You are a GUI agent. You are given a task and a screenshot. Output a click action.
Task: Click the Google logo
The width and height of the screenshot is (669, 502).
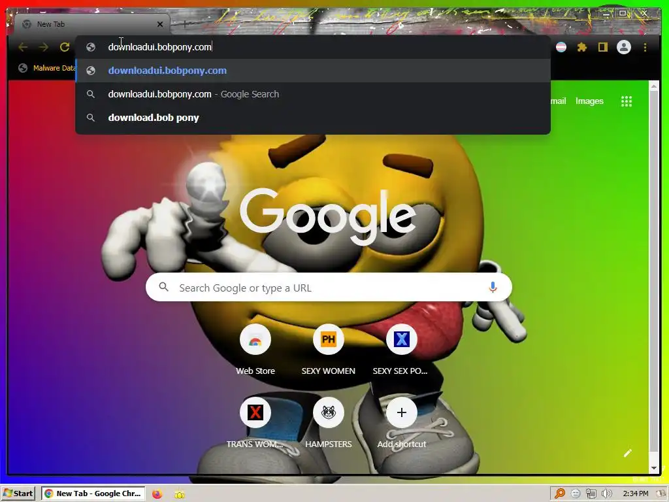(328, 217)
